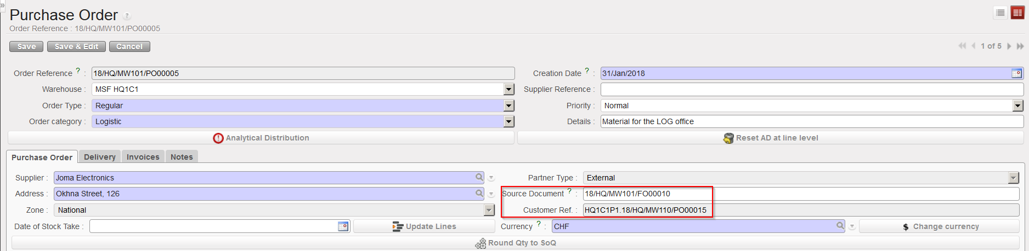Image resolution: width=1029 pixels, height=251 pixels.
Task: Click Address search magnifier icon
Action: pyautogui.click(x=479, y=193)
